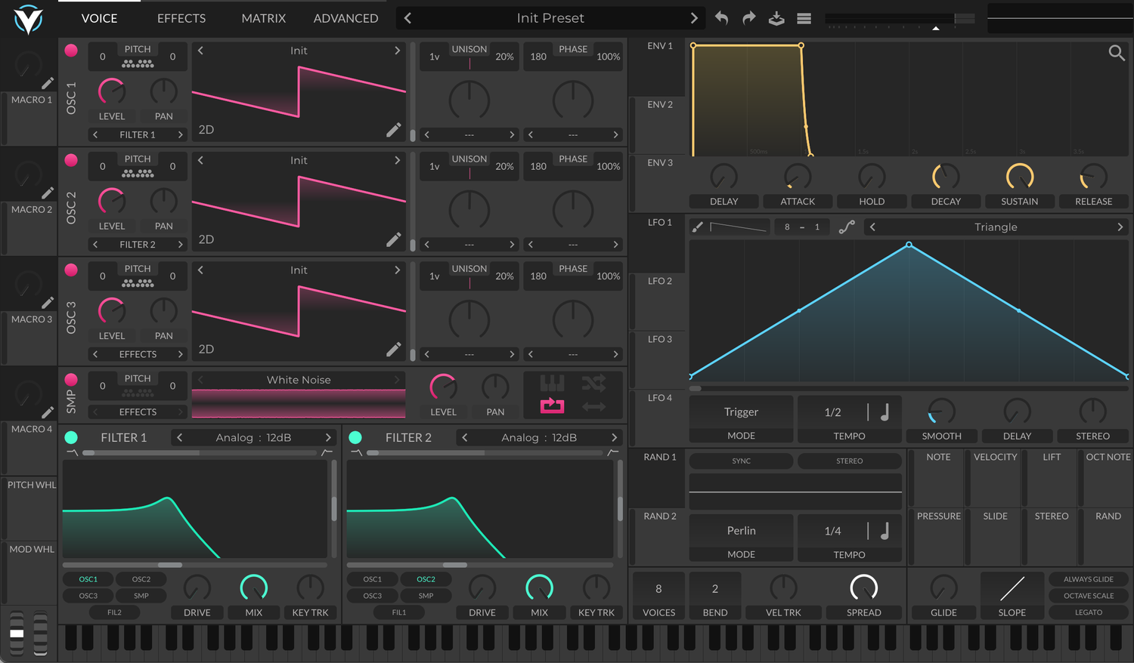Screen dimensions: 1134x663
Task: Toggle the Filter 1 power button
Action: [x=71, y=437]
